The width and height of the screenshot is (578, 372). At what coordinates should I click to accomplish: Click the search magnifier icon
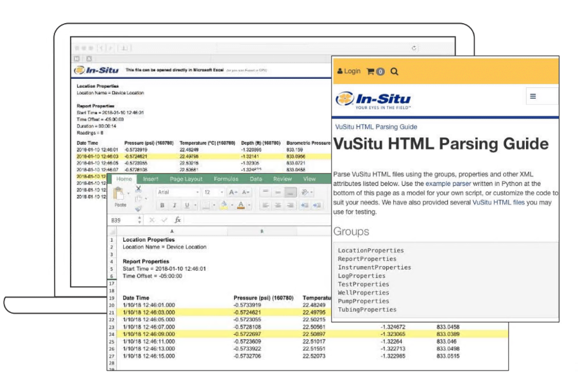coord(395,72)
